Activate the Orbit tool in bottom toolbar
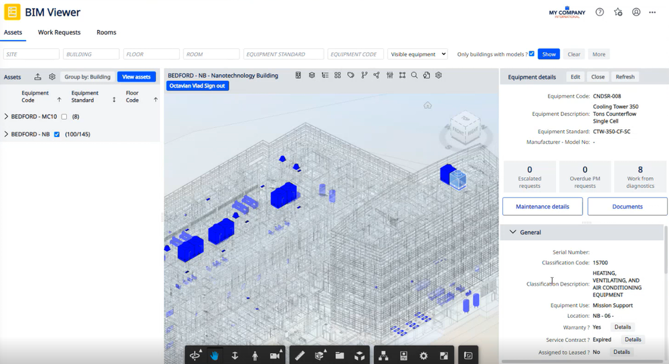 click(x=195, y=356)
